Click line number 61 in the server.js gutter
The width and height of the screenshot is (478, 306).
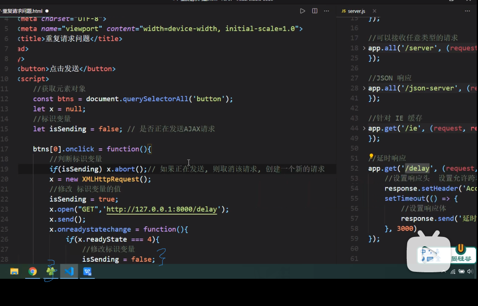[354, 259]
